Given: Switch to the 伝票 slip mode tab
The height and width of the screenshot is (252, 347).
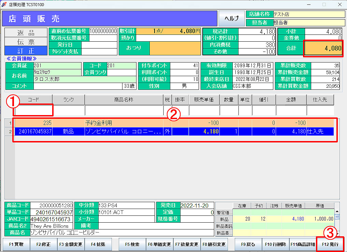Looking at the screenshot, I should tap(26, 42).
